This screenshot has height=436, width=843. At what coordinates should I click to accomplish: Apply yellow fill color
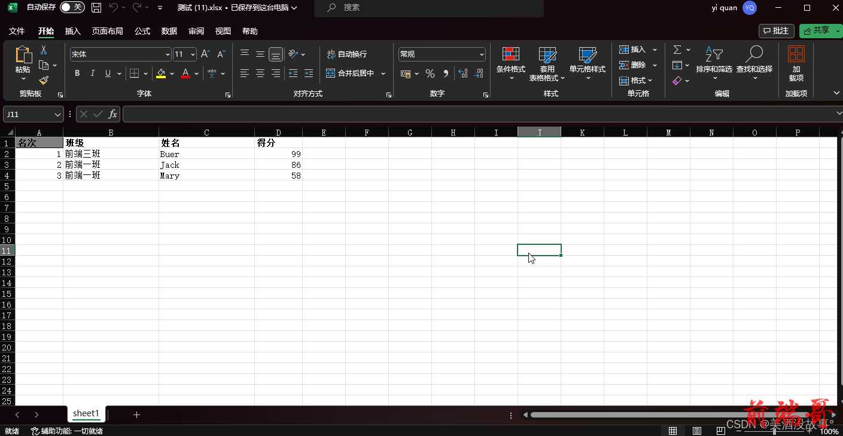[161, 73]
